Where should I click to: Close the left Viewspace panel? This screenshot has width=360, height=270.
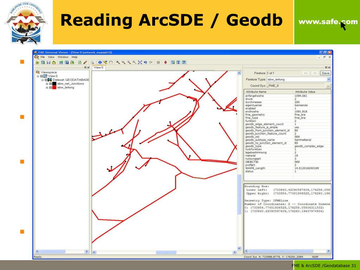[x=88, y=67]
